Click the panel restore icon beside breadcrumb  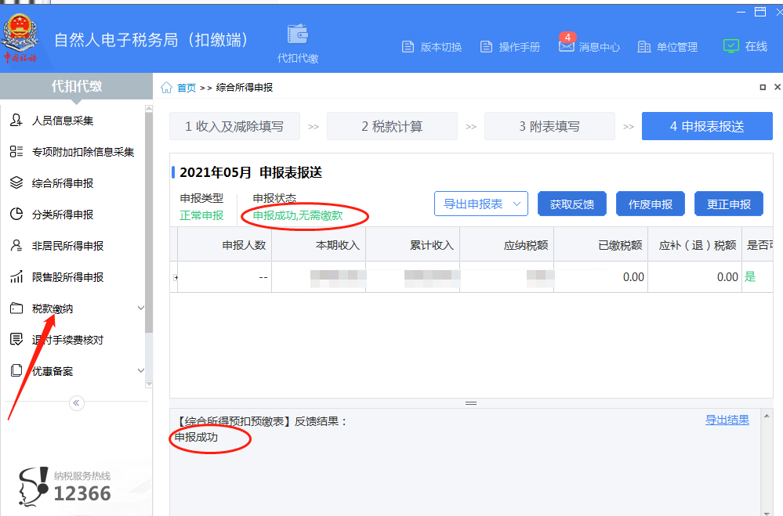(763, 88)
